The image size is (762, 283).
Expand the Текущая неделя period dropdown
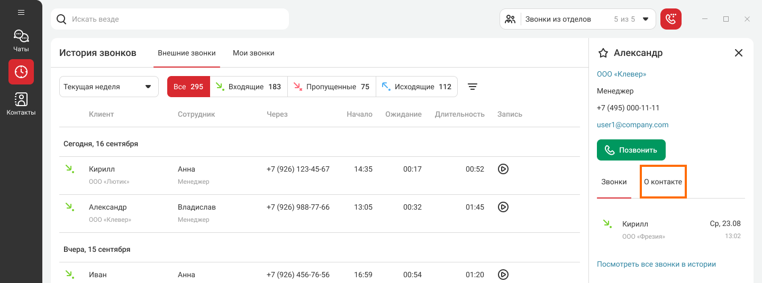pyautogui.click(x=109, y=87)
